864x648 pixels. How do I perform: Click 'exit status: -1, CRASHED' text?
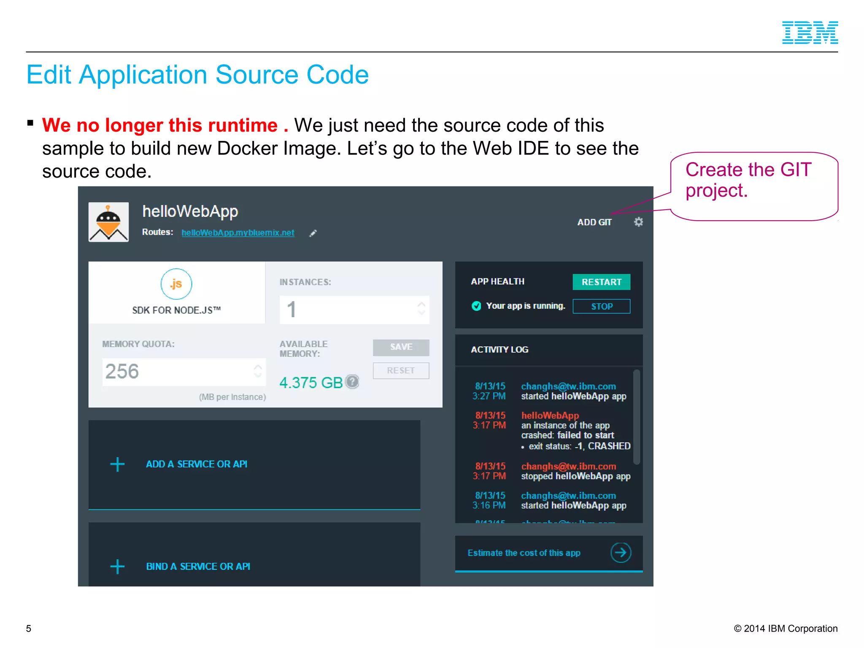pyautogui.click(x=580, y=446)
